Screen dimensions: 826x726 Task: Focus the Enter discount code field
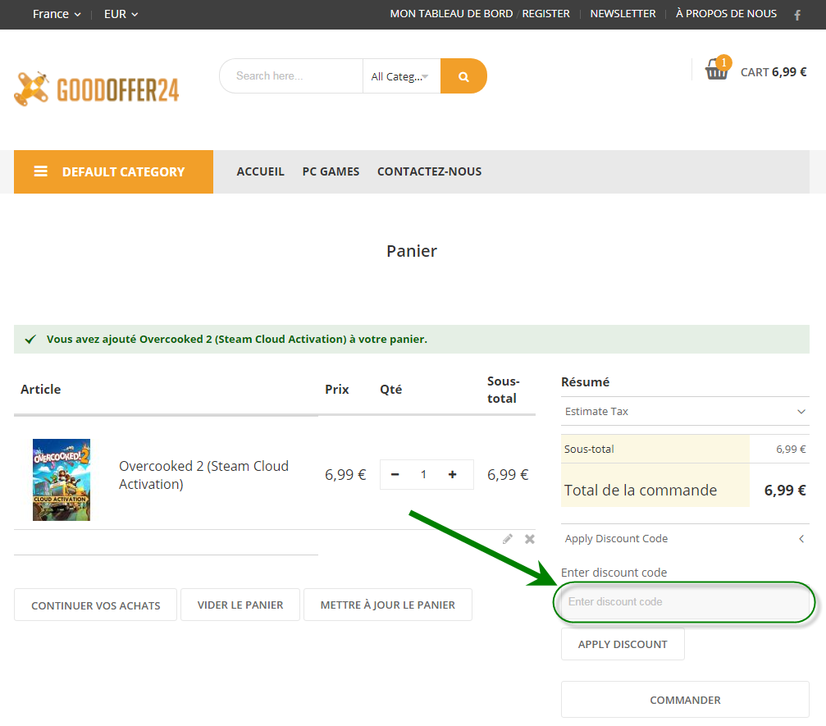685,601
